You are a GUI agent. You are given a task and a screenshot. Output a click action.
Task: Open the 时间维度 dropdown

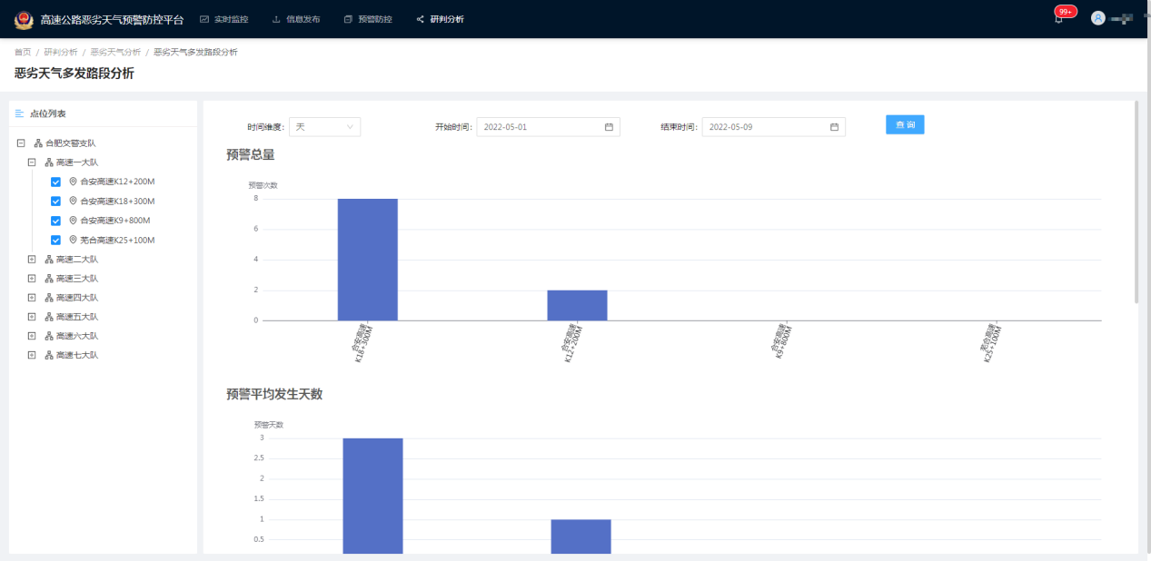pos(324,127)
